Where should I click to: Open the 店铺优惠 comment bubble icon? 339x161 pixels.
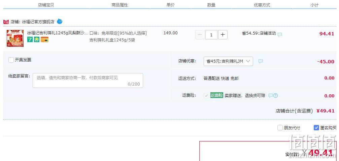click(x=261, y=61)
